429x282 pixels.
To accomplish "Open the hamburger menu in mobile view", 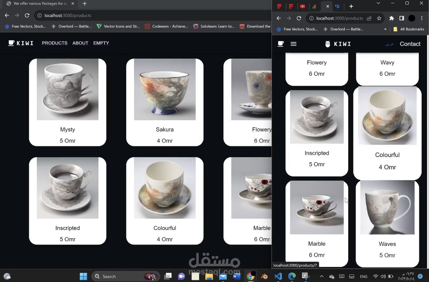I will pyautogui.click(x=293, y=44).
